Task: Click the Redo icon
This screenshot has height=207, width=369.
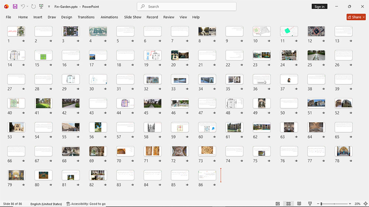Action: point(34,7)
